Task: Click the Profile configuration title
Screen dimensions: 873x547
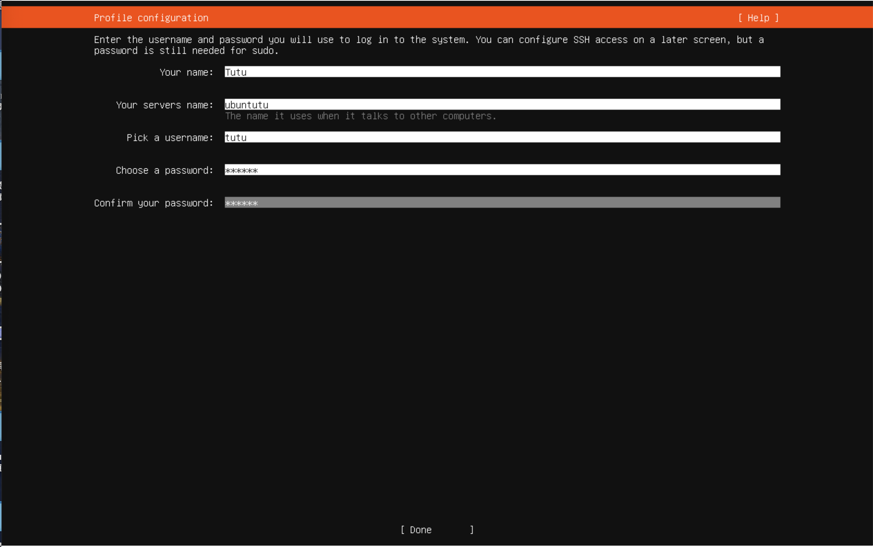Action: click(x=151, y=18)
